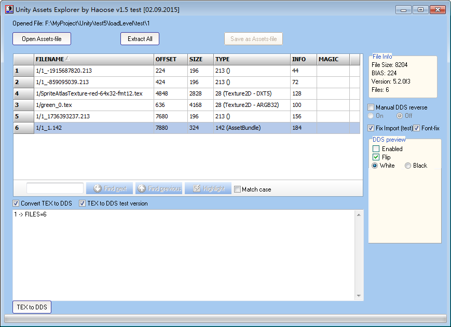This screenshot has width=451, height=327.
Task: Sort by the TYPE column header
Action: (252, 59)
